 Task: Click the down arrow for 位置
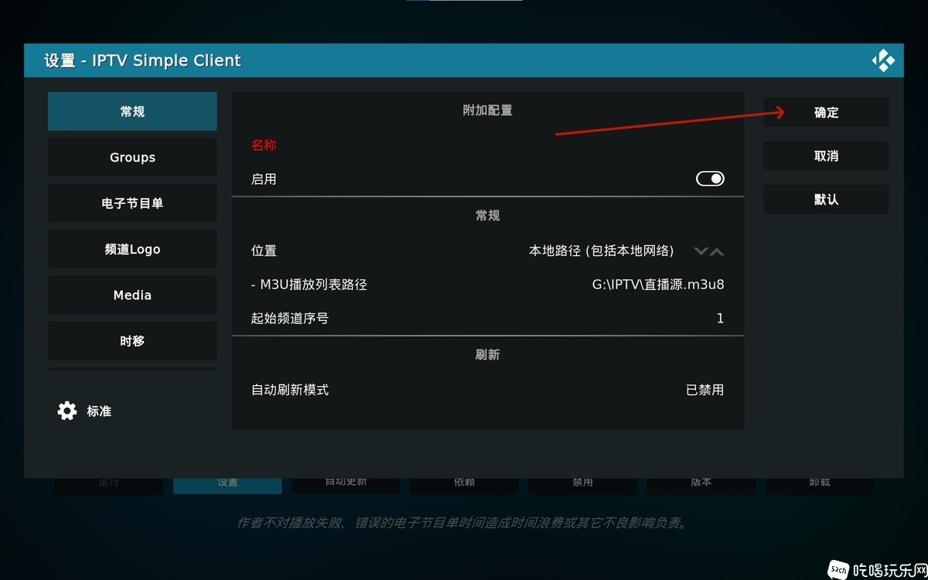tap(701, 251)
